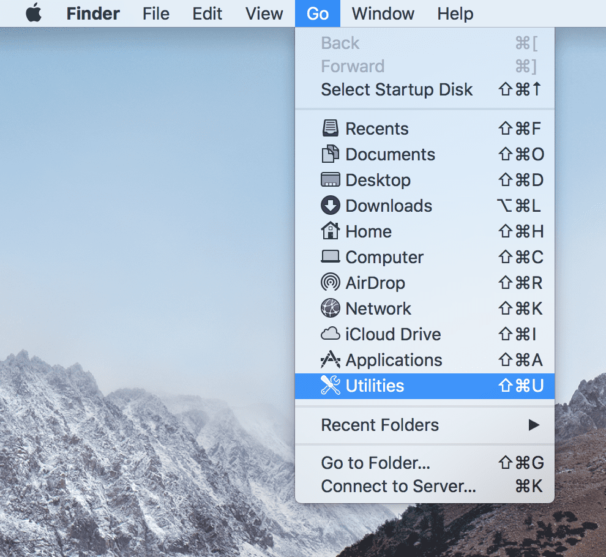Click the Documents page icon
The height and width of the screenshot is (557, 606).
tap(331, 154)
